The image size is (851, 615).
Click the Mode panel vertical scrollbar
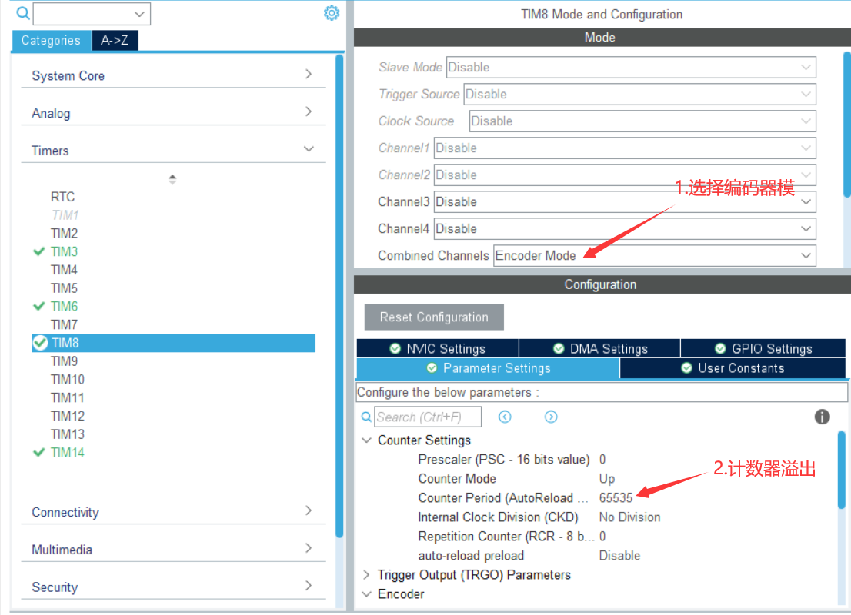click(847, 125)
